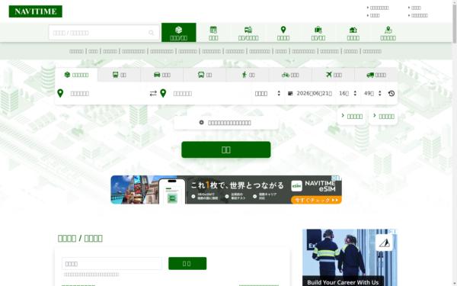Image resolution: width=457 pixels, height=286 pixels.
Task: Focus the departure point input field
Action: pos(107,93)
